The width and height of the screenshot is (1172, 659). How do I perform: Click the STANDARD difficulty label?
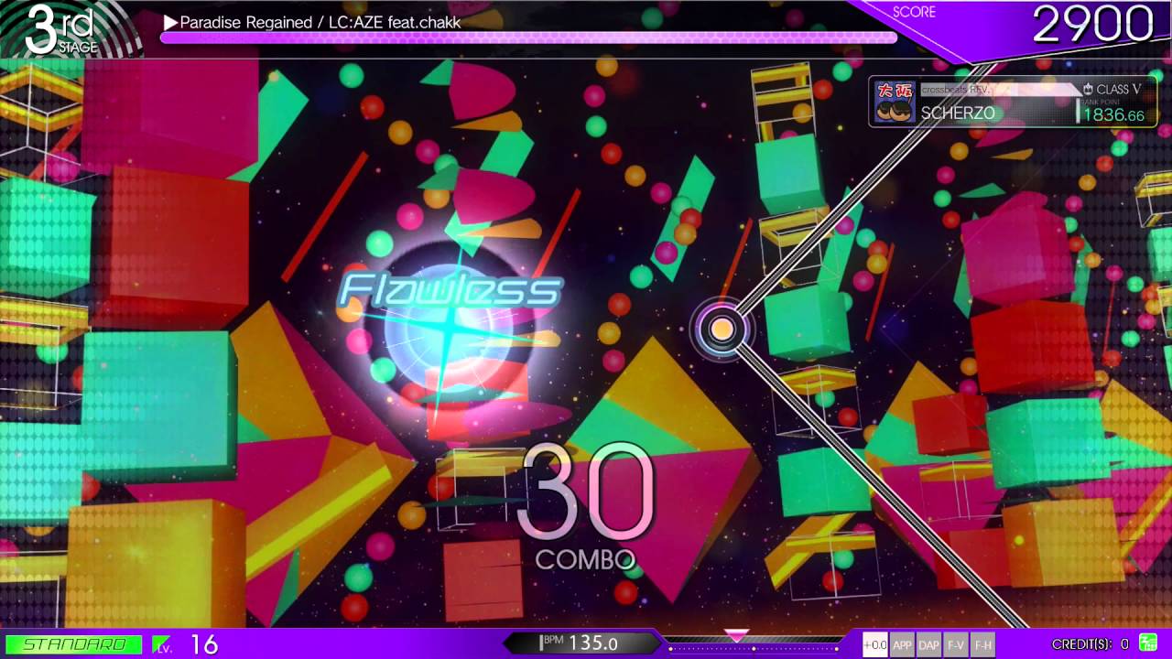(74, 644)
